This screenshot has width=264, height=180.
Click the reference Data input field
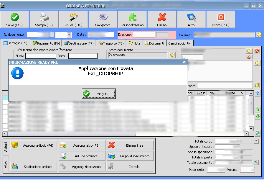pyautogui.click(x=83, y=56)
